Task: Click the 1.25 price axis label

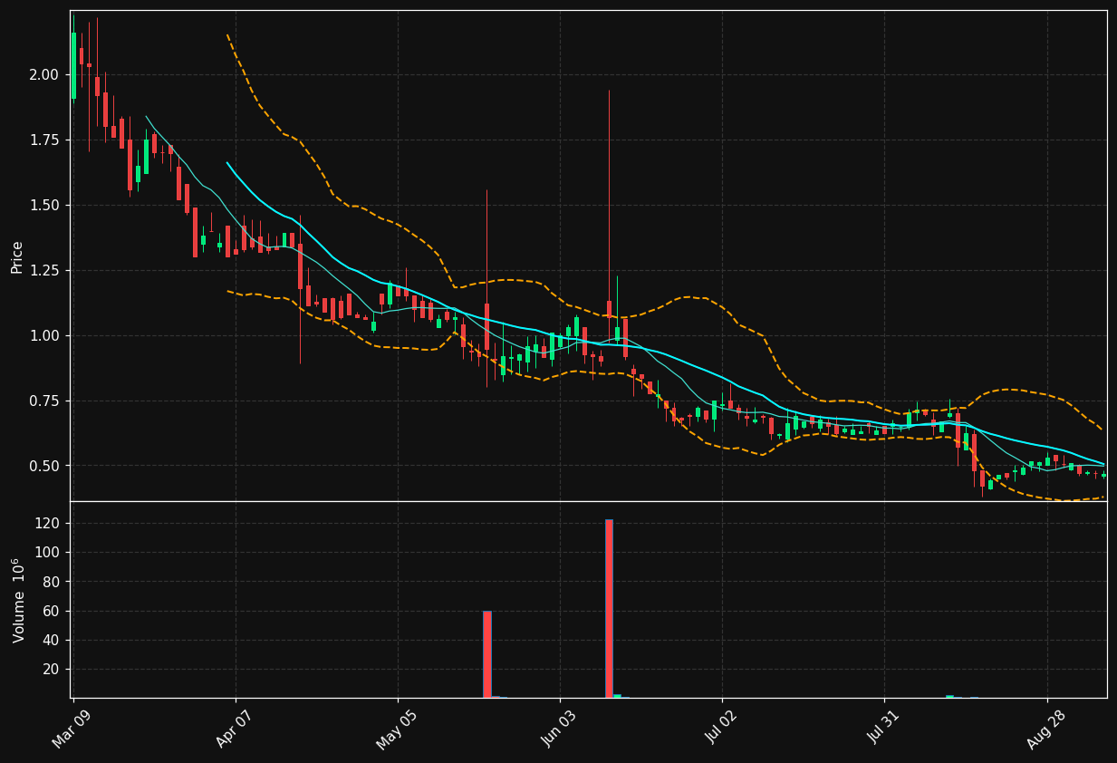Action: pyautogui.click(x=44, y=270)
